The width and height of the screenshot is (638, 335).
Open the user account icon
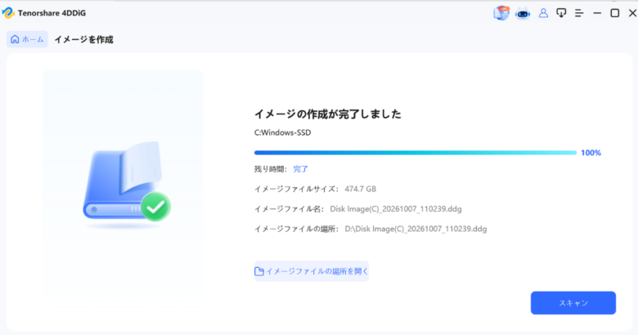click(x=543, y=13)
